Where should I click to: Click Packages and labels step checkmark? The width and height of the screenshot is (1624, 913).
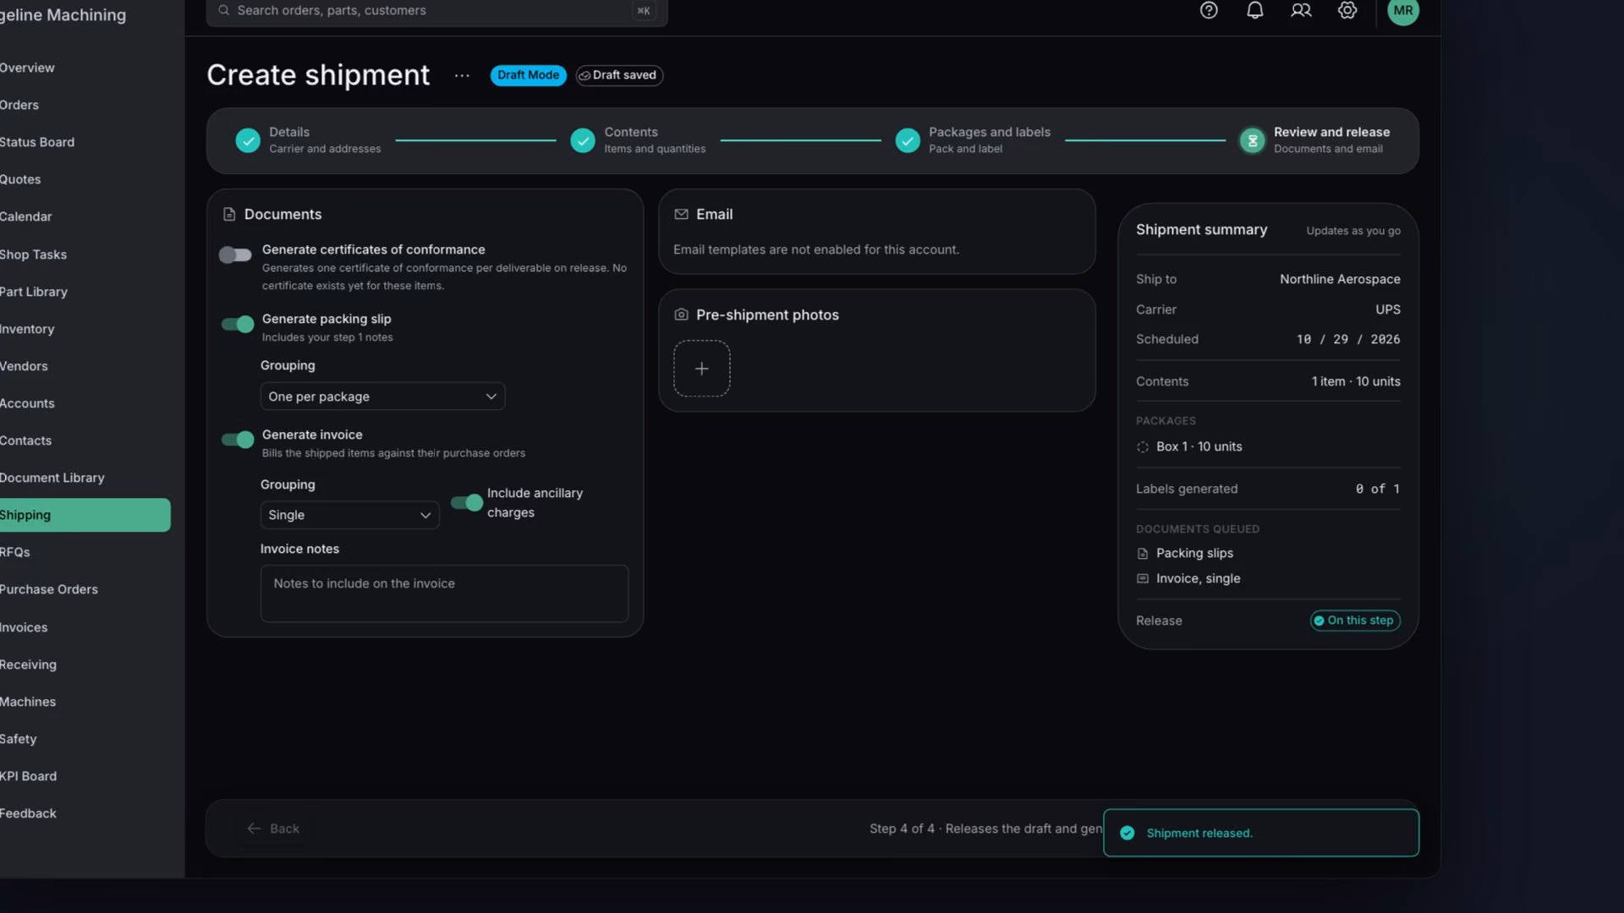(908, 140)
